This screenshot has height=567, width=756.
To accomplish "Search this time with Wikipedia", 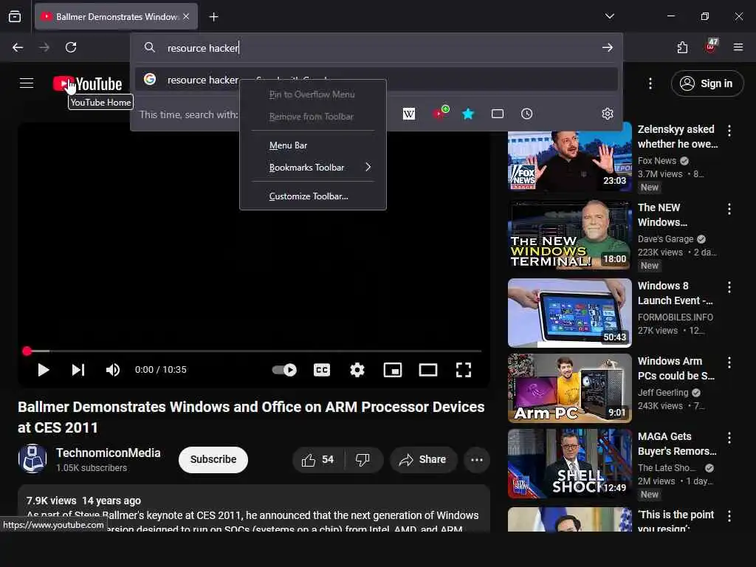I will click(x=409, y=114).
